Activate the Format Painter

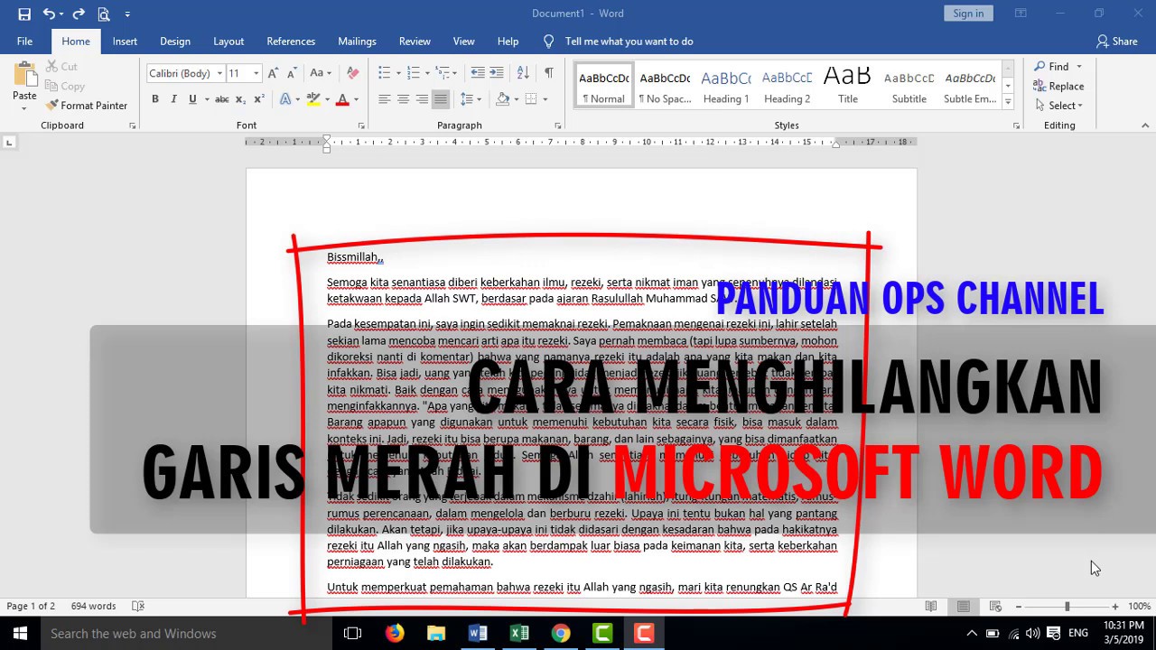coord(87,106)
